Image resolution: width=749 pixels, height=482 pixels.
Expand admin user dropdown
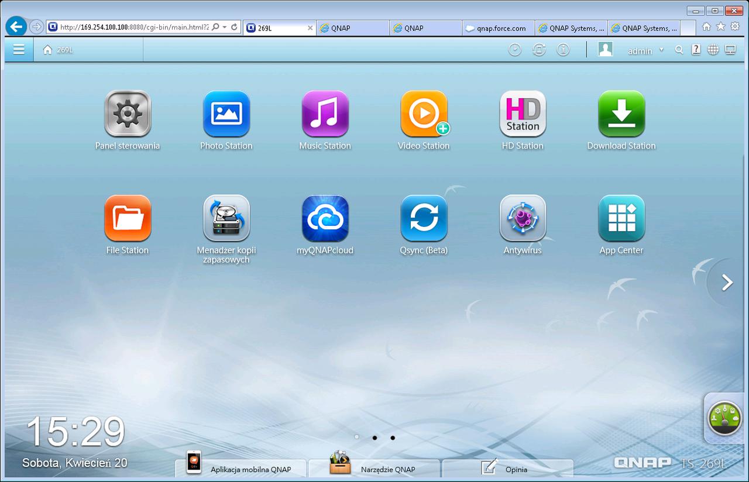662,50
